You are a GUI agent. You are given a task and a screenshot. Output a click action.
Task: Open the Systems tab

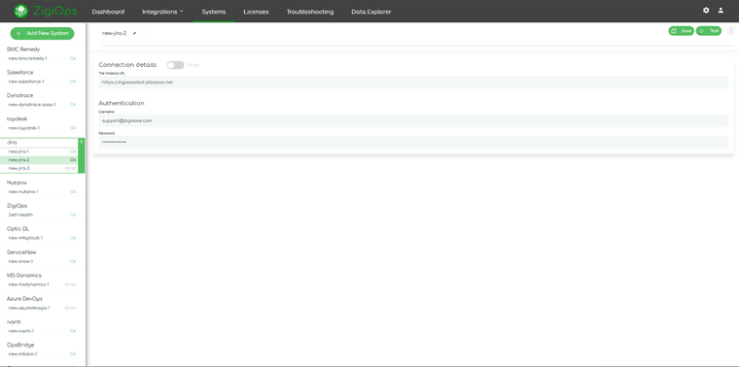tap(214, 12)
